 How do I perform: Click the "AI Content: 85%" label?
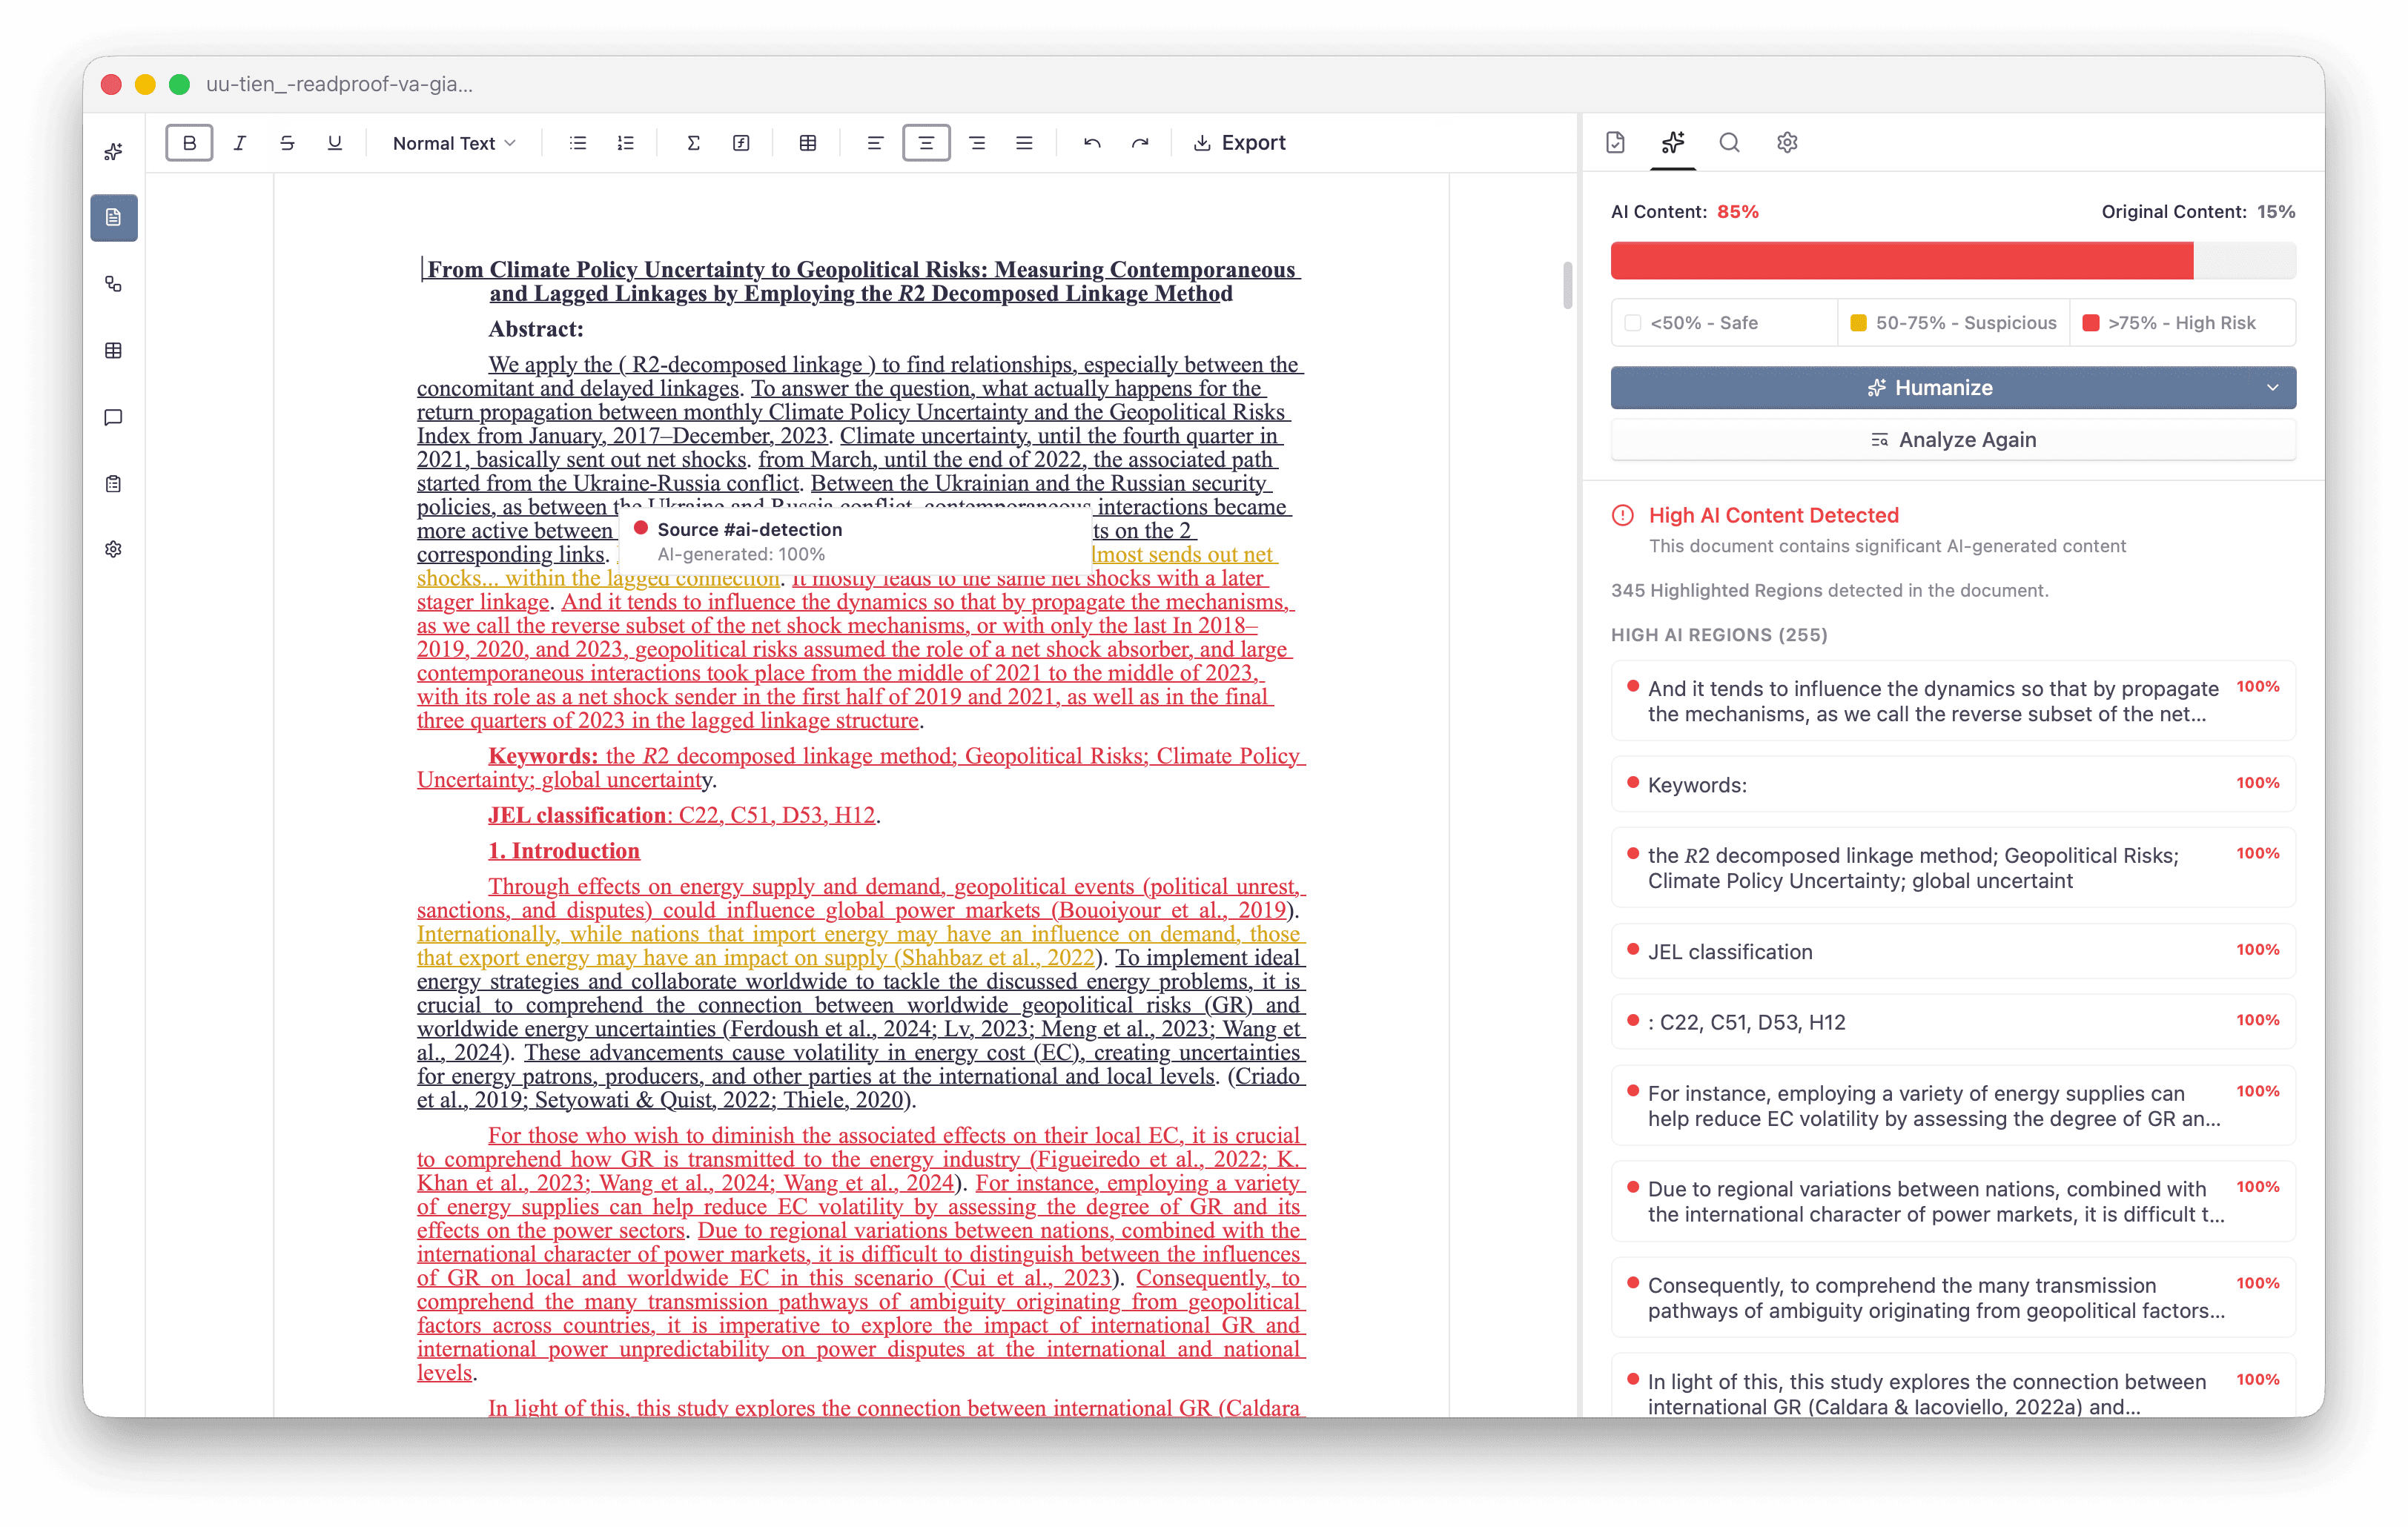pyautogui.click(x=1685, y=212)
